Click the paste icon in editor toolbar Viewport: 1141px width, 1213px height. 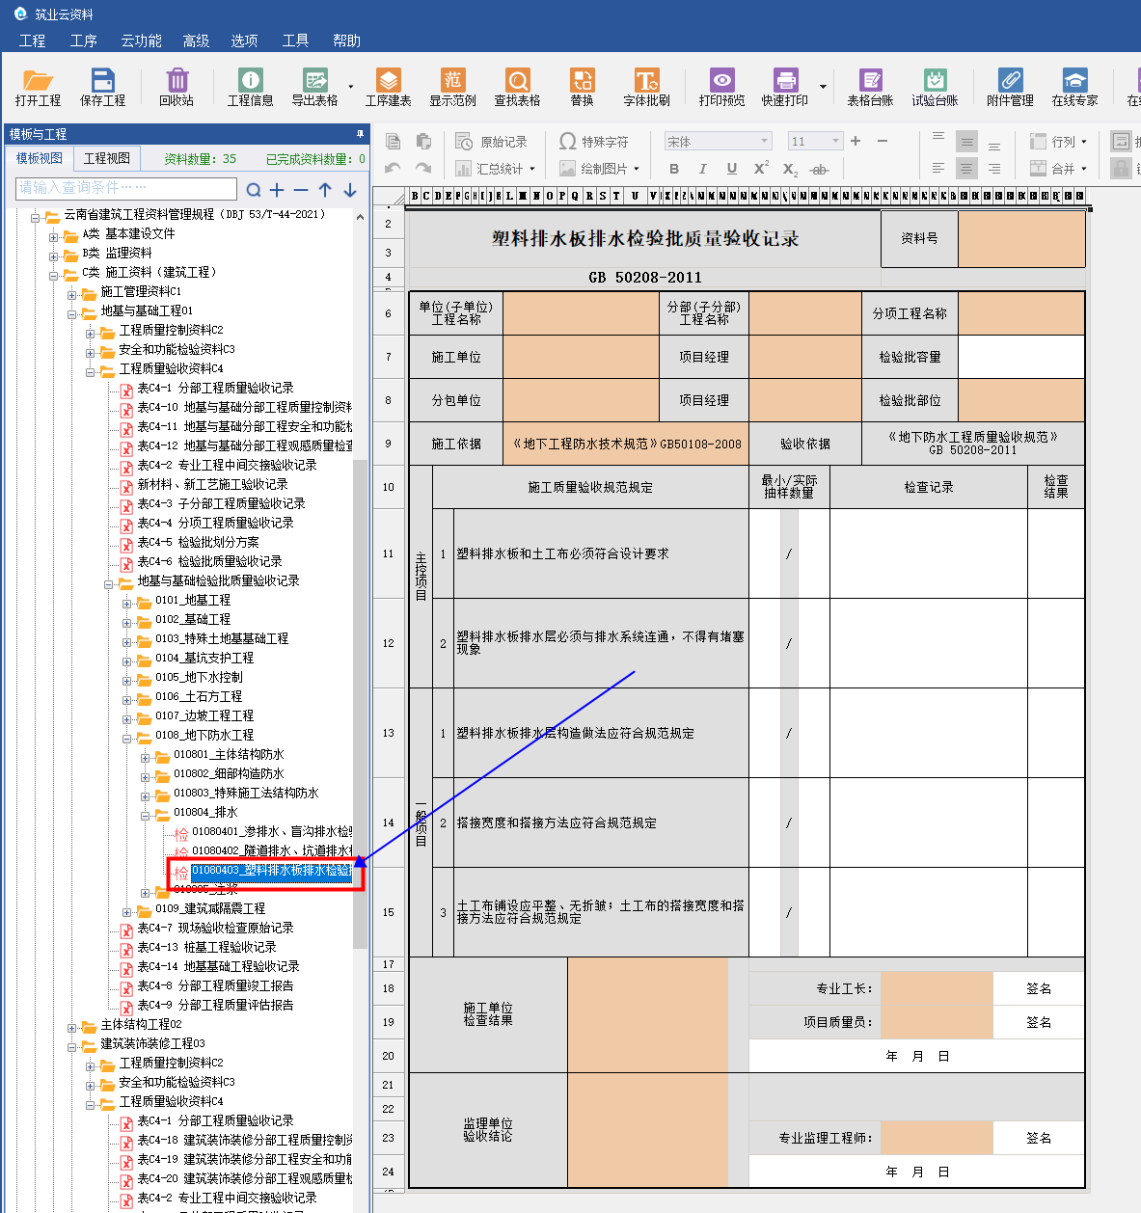coord(422,142)
